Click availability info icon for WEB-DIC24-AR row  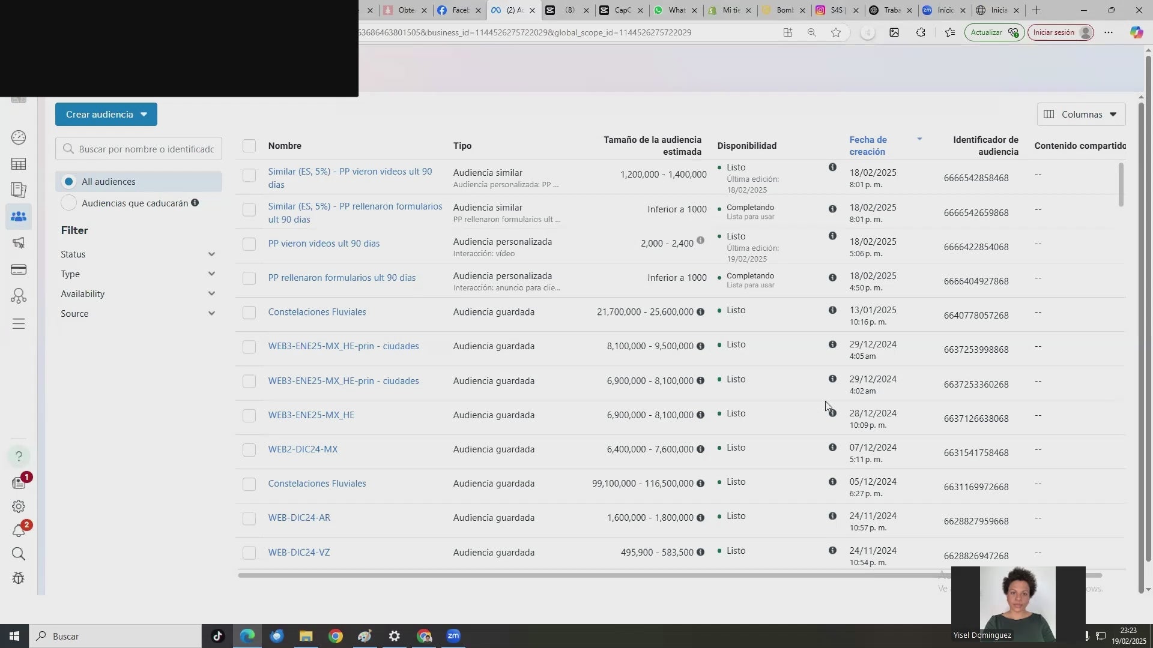pyautogui.click(x=832, y=516)
